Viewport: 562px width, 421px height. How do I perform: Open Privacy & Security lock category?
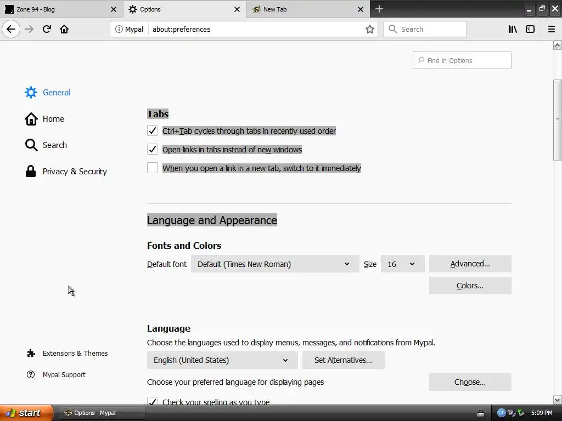[x=66, y=172]
